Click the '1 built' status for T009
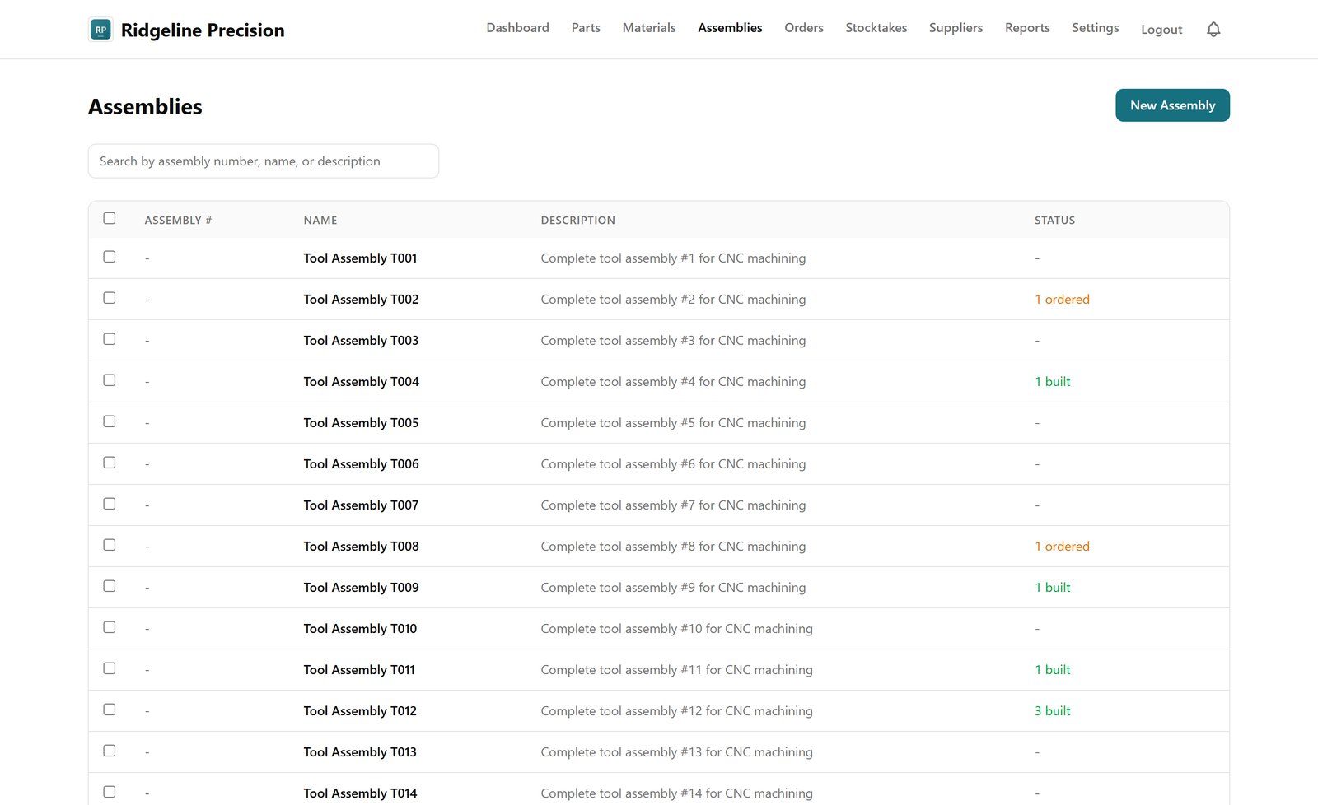 1053,588
